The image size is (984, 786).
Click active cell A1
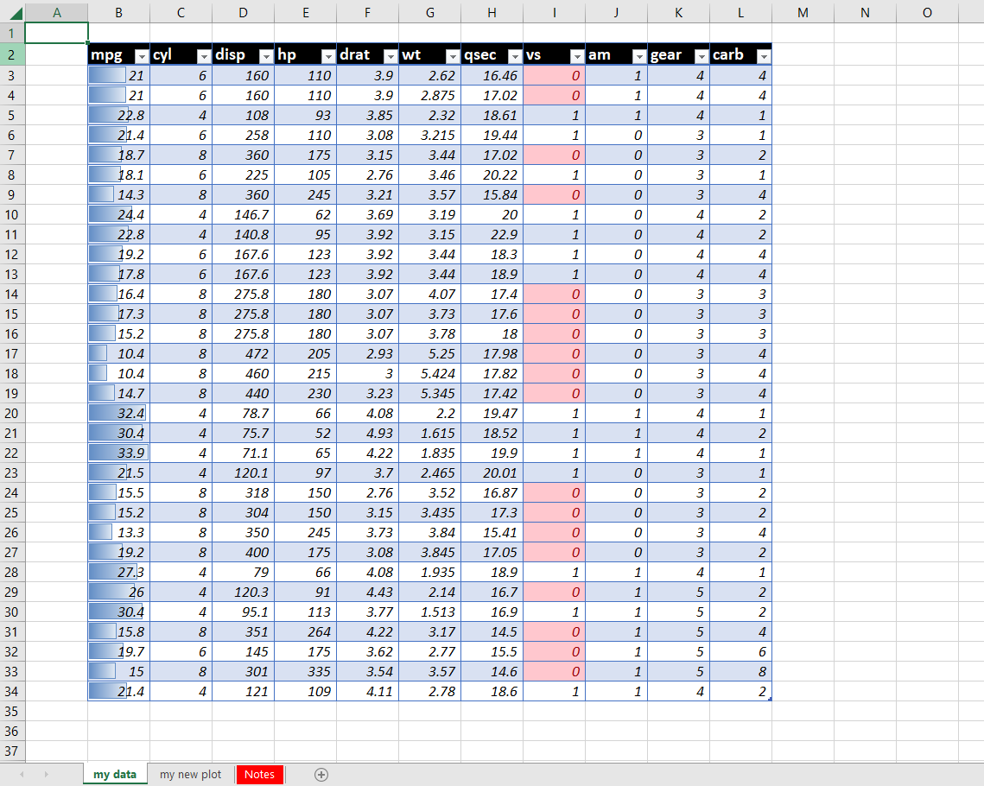[x=56, y=33]
